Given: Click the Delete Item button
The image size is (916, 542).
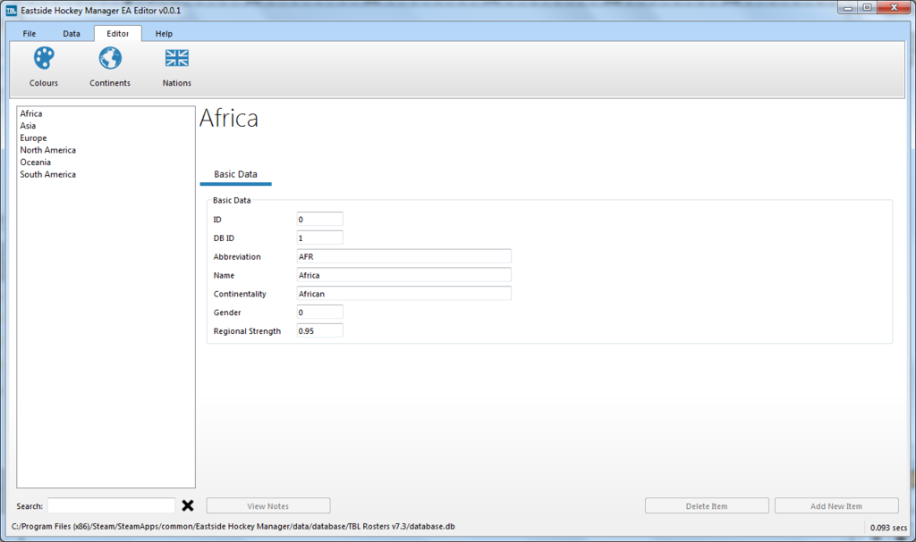Looking at the screenshot, I should (x=707, y=505).
